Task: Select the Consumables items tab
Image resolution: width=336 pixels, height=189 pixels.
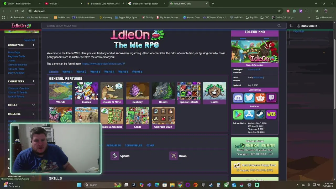Action: click(133, 145)
